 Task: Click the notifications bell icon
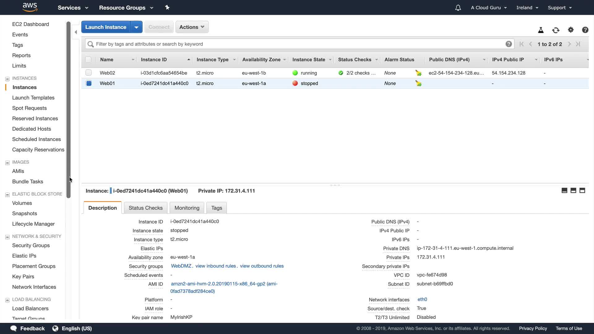[x=458, y=8]
